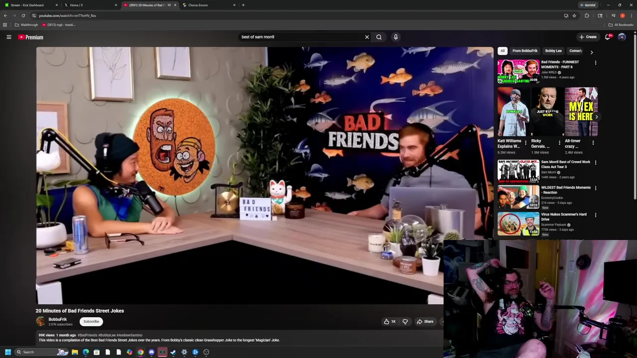Click in the YouTube search field

click(x=301, y=37)
